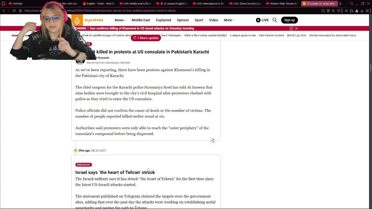Viewport: 372px width, 209px height.
Task: Open Paid Partner Content link
Action: pos(271,35)
